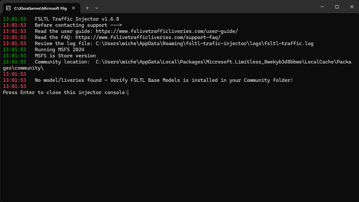The image size is (359, 202).
Task: Place cursor after 'injector console:' prompt
Action: tap(128, 92)
